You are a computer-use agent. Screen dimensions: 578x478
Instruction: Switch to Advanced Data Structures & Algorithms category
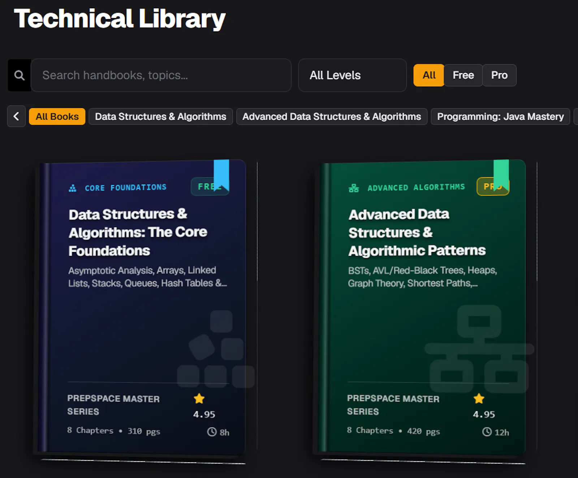[x=332, y=117]
